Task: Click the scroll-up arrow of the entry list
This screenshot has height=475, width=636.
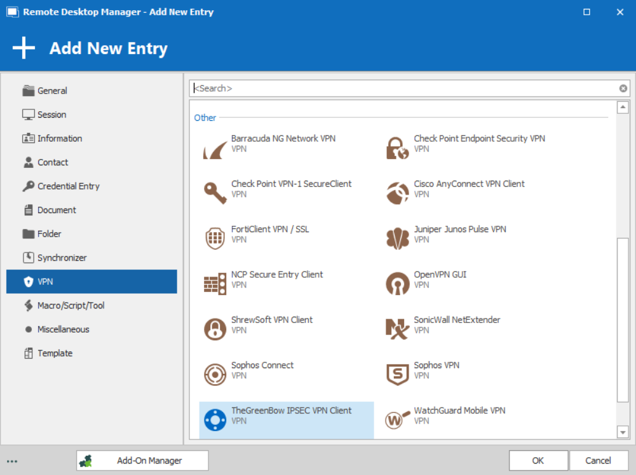Action: [623, 107]
